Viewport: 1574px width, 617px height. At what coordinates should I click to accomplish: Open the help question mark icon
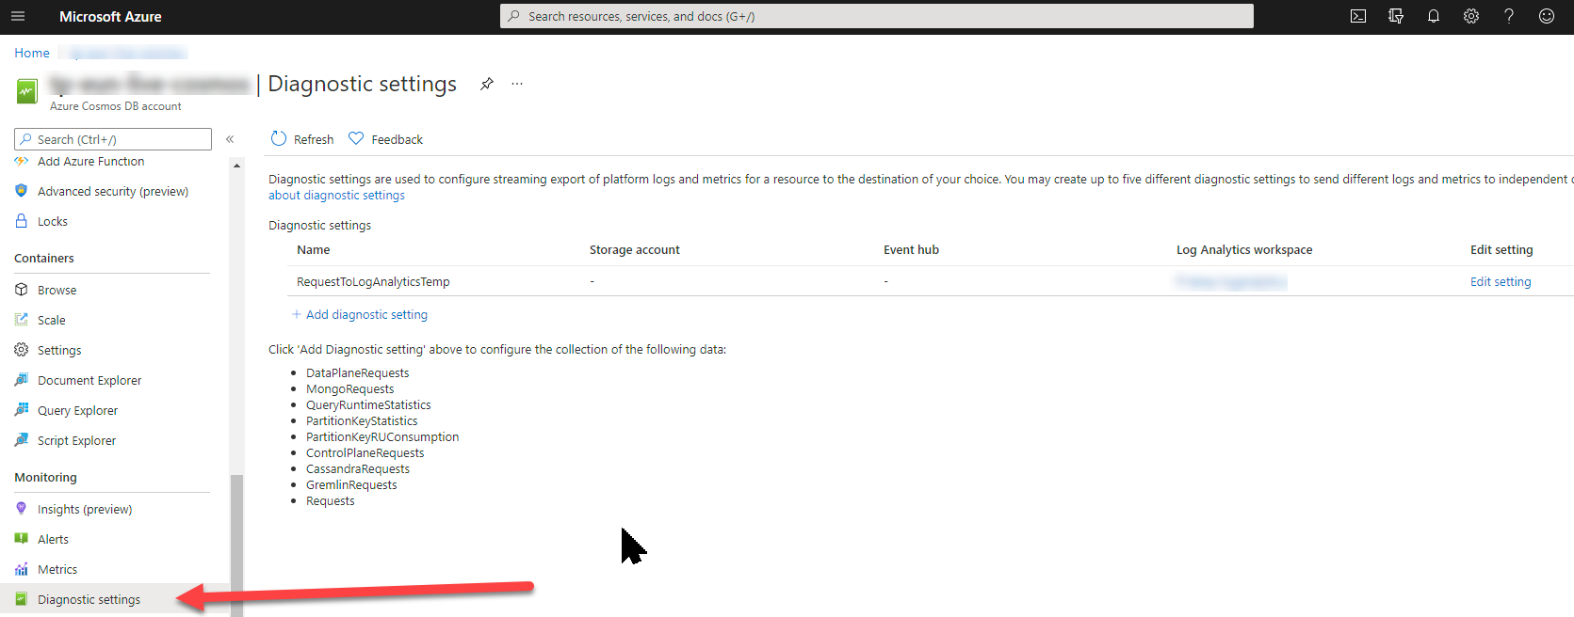(x=1508, y=16)
